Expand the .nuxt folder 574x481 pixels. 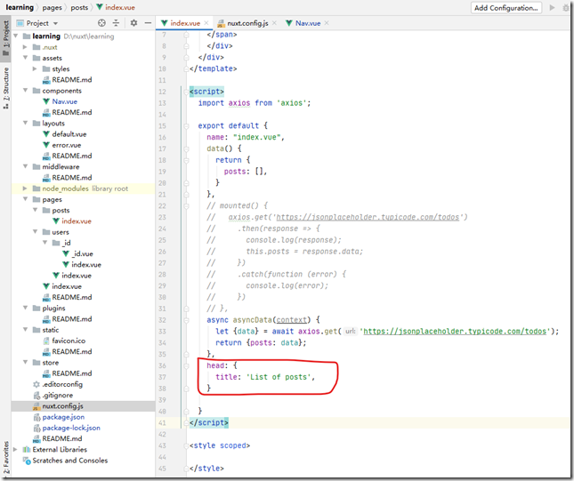25,47
